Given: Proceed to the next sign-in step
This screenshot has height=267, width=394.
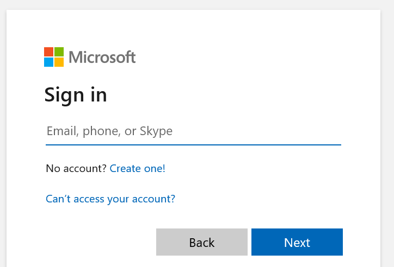Looking at the screenshot, I should tap(297, 242).
